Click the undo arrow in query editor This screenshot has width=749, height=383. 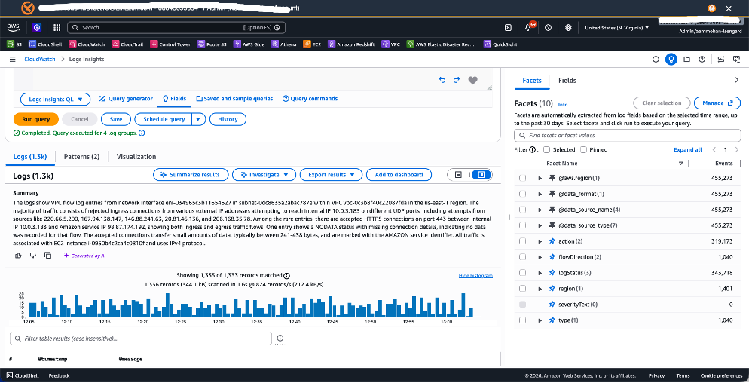coord(442,81)
